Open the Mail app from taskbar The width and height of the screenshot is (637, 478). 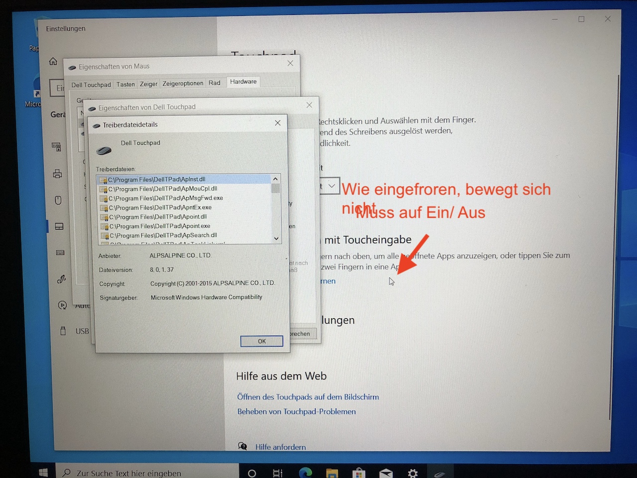[386, 473]
